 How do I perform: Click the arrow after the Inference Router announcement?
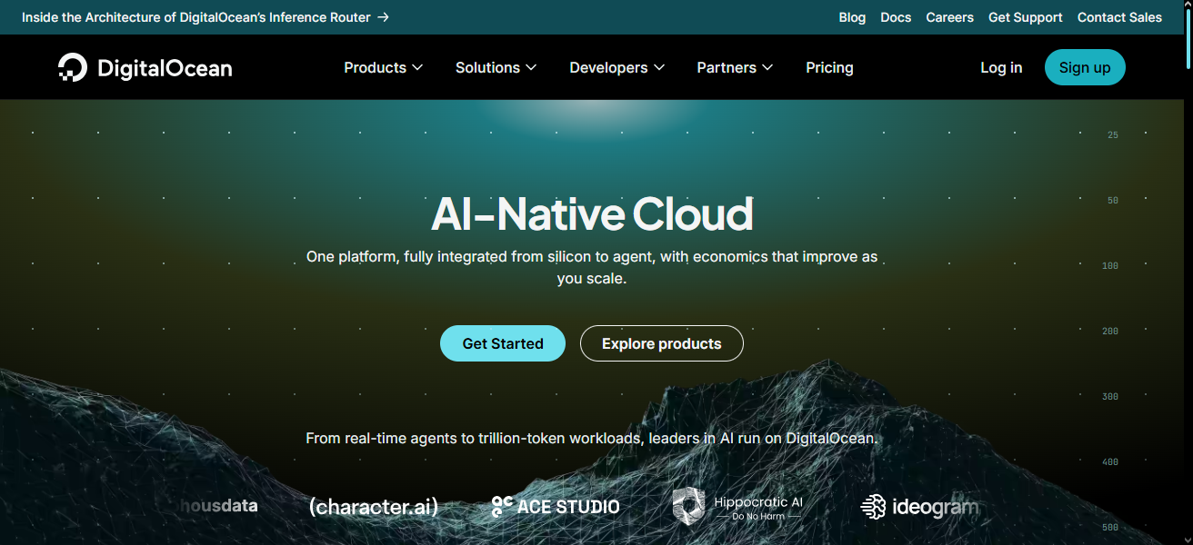[x=383, y=17]
